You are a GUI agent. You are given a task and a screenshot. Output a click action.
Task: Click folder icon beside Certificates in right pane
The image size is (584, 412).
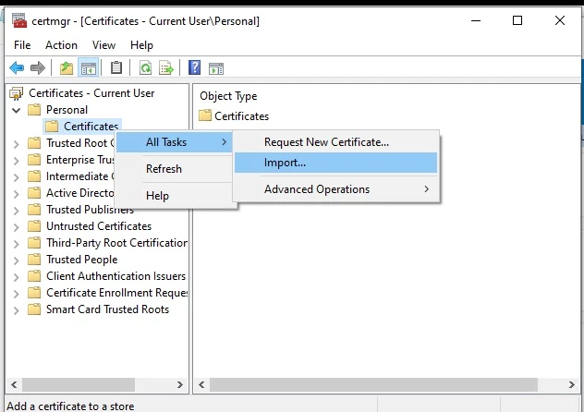pyautogui.click(x=205, y=115)
